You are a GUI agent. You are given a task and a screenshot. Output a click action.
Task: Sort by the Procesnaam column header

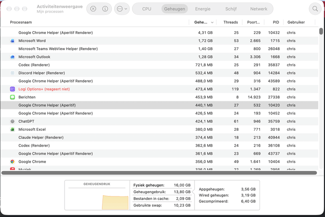click(21, 22)
